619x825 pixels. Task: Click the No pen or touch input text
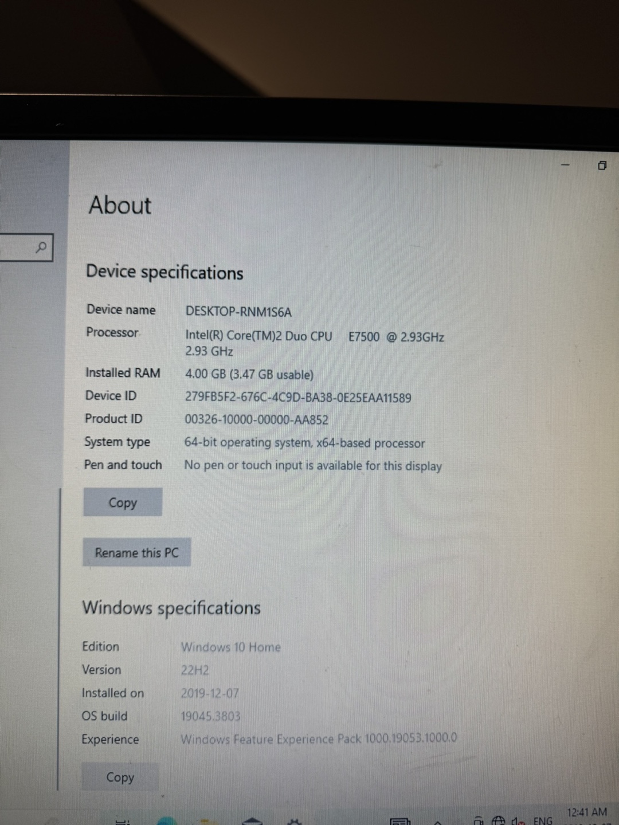[x=313, y=466]
